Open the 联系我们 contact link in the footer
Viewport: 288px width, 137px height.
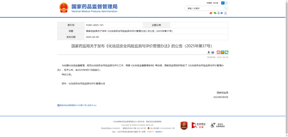point(159,132)
